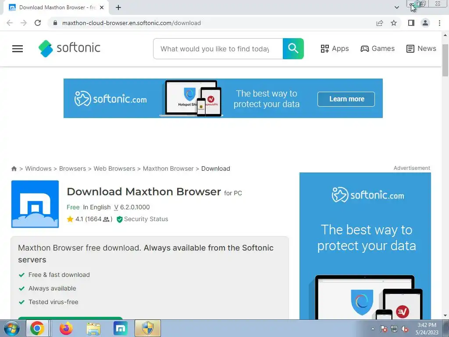The width and height of the screenshot is (449, 337).
Task: Click the Free & fast download item
Action: (59, 275)
